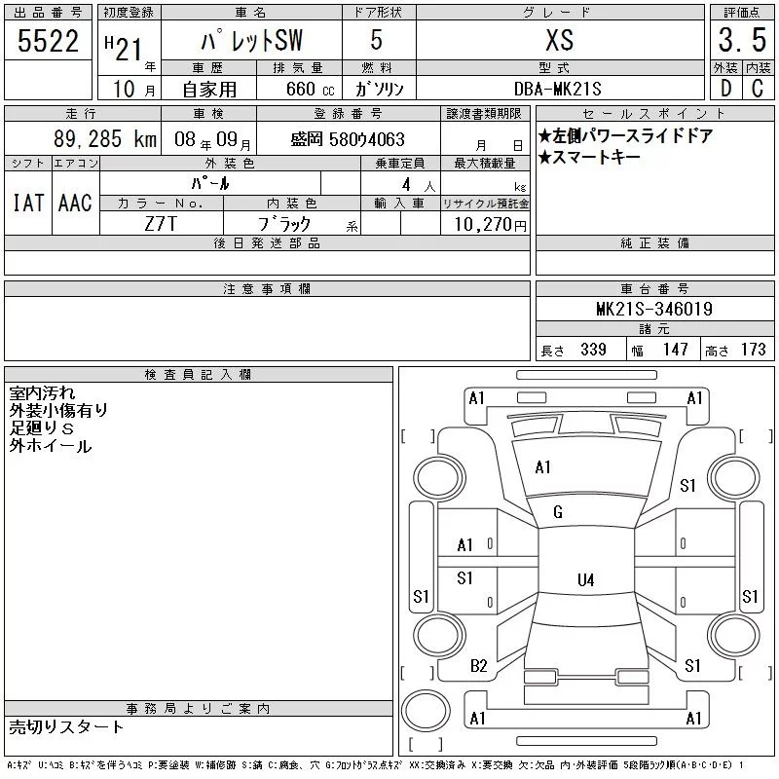Select the fuel type ガソリン
The height and width of the screenshot is (779, 779).
coord(379,89)
